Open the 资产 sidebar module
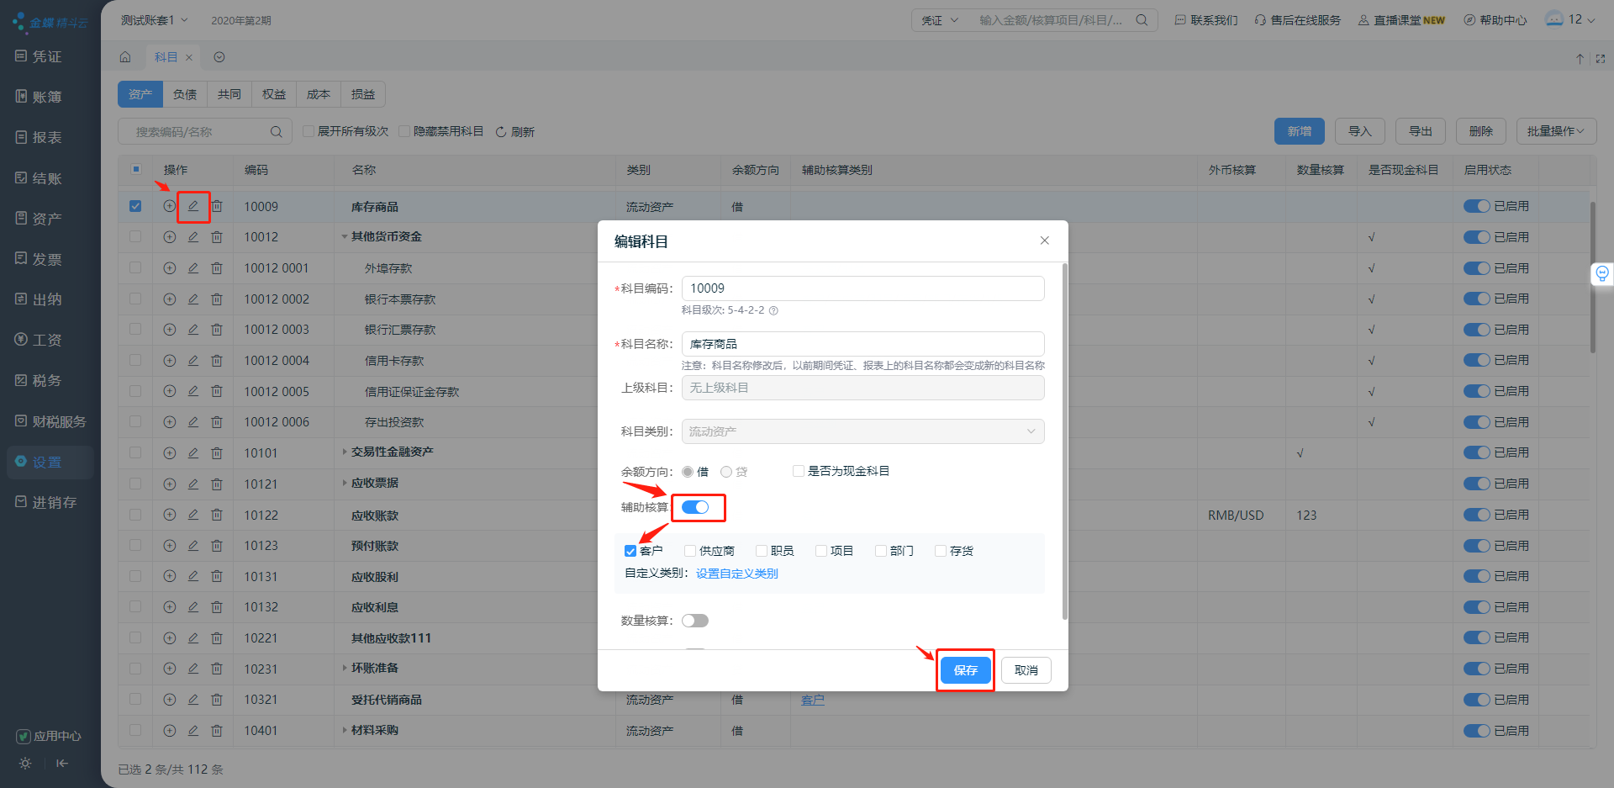The image size is (1614, 788). (39, 219)
